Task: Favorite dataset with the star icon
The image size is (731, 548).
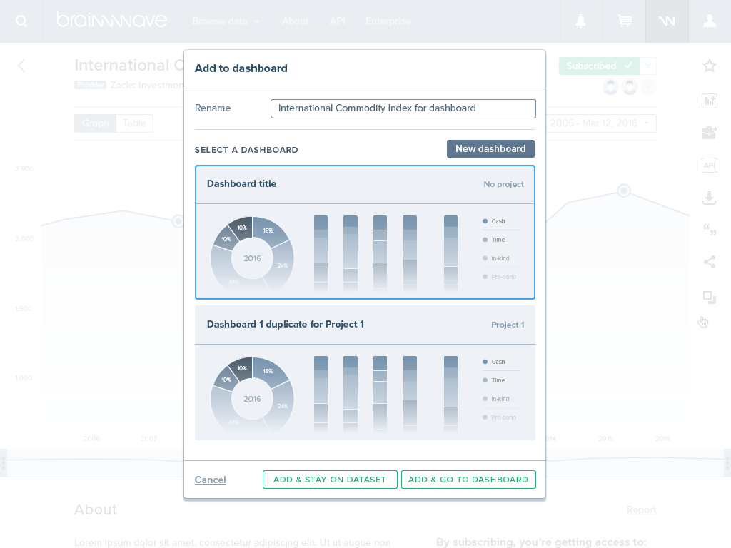Action: 709,66
